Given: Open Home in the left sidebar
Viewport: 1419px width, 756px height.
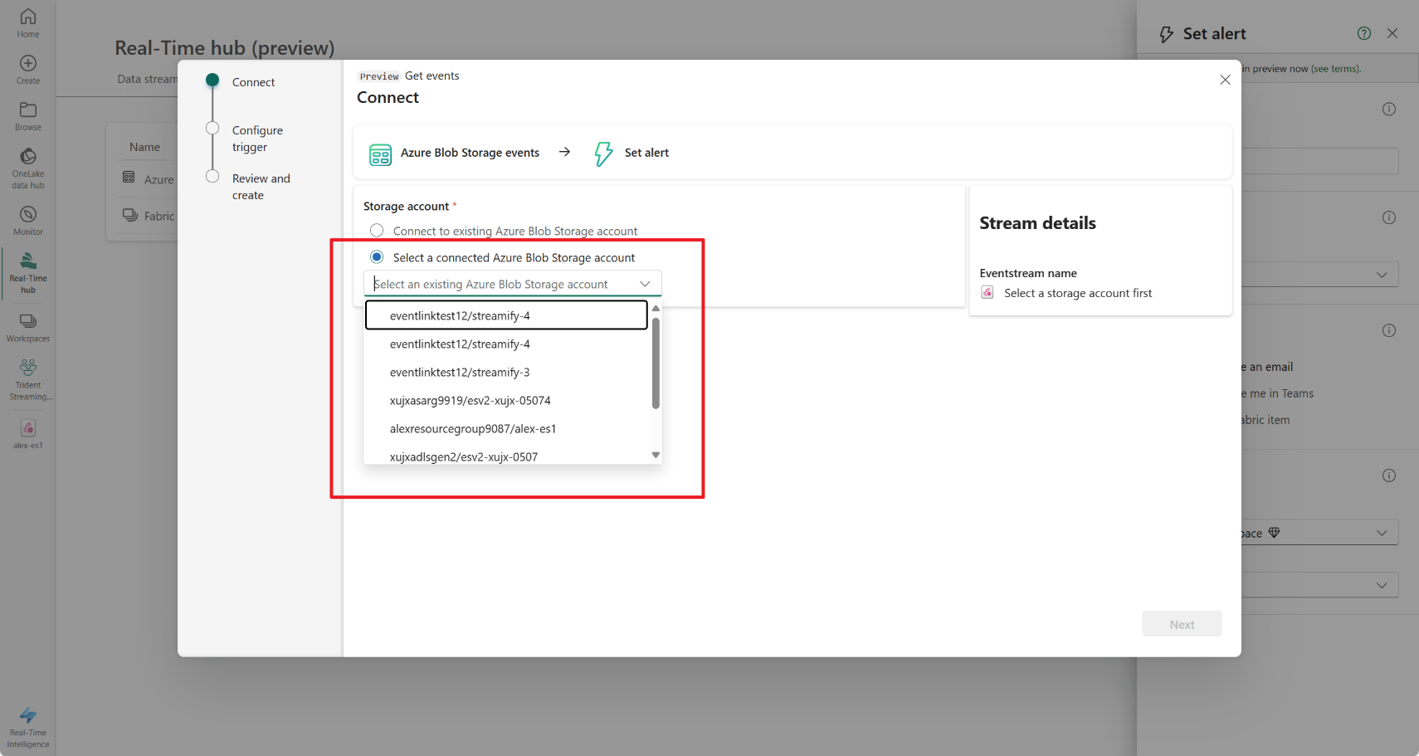Looking at the screenshot, I should (x=28, y=22).
